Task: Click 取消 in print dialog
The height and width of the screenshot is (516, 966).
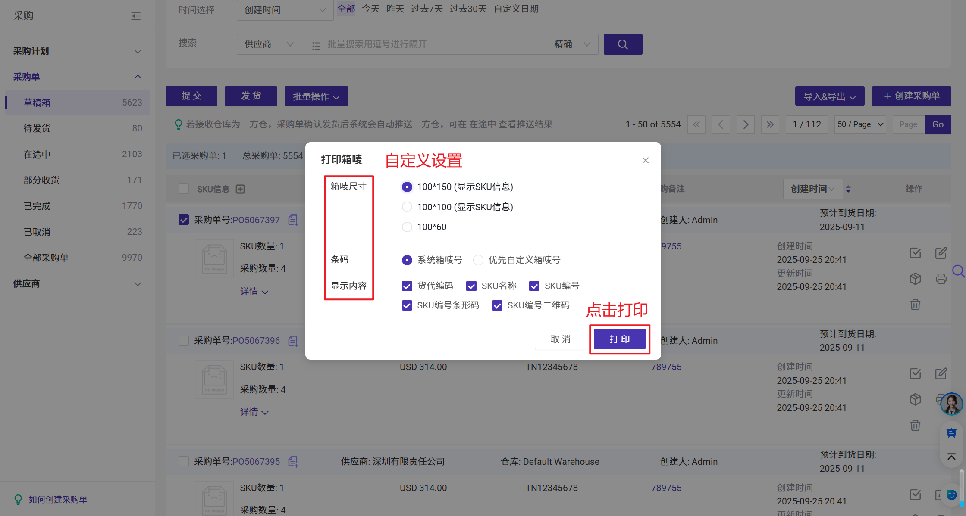Action: (560, 339)
